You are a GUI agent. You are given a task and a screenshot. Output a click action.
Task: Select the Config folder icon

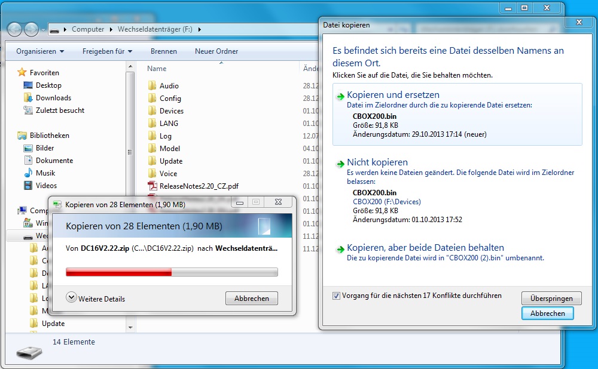coord(152,99)
